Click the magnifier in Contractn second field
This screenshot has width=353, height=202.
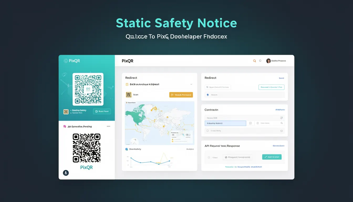[282, 123]
